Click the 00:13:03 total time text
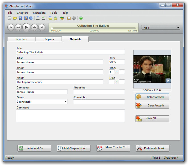The width and height of the screenshot is (188, 165). 132,31
